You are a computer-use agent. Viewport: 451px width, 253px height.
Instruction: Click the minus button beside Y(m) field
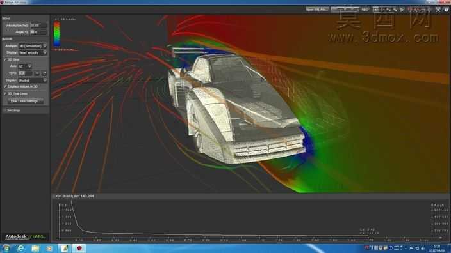(x=37, y=73)
